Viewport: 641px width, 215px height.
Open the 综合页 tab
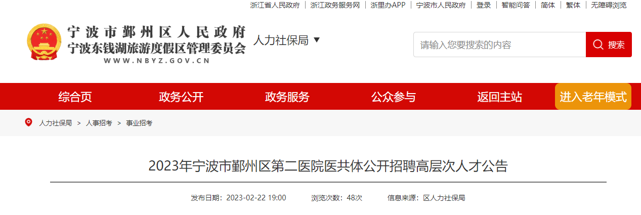(x=75, y=97)
